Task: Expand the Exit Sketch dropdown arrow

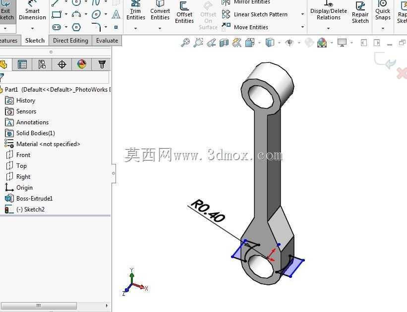Action: point(5,28)
